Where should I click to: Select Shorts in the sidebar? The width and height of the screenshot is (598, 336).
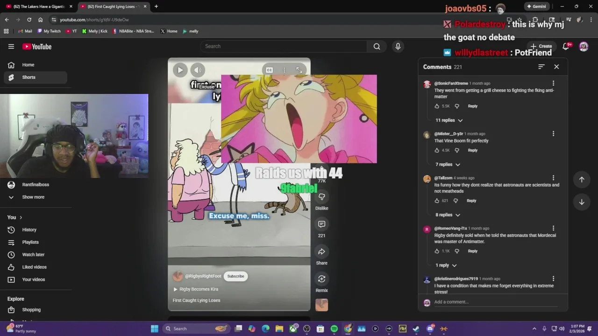[x=36, y=77]
